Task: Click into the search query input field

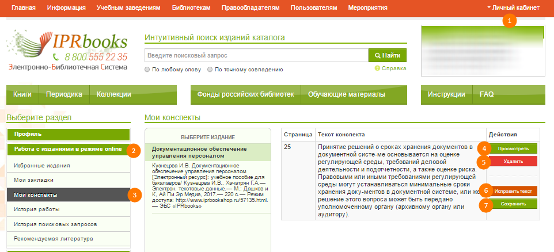Action: (x=256, y=55)
